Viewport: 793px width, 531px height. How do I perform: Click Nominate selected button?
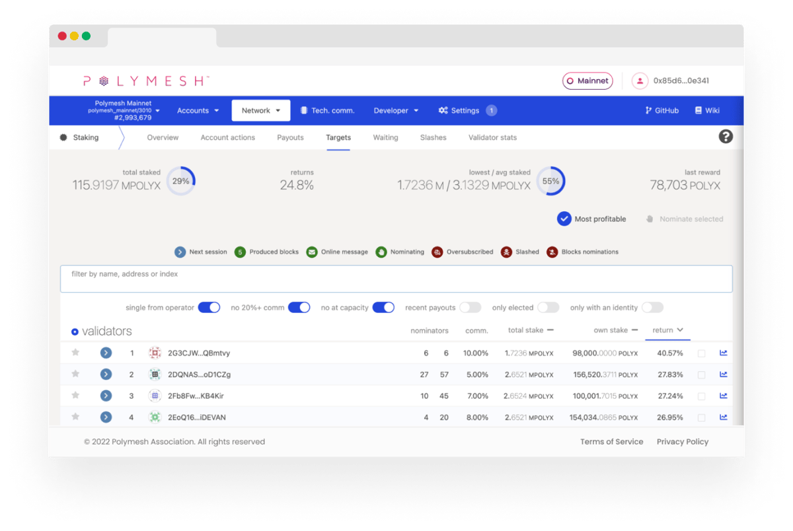[684, 219]
